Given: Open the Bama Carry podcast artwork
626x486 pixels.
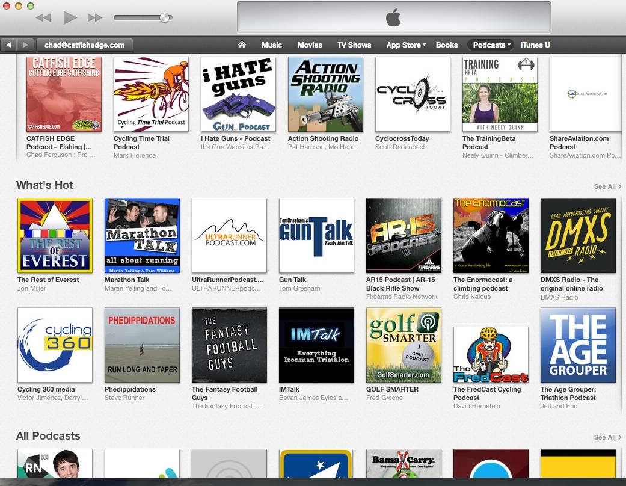Looking at the screenshot, I should [x=404, y=463].
